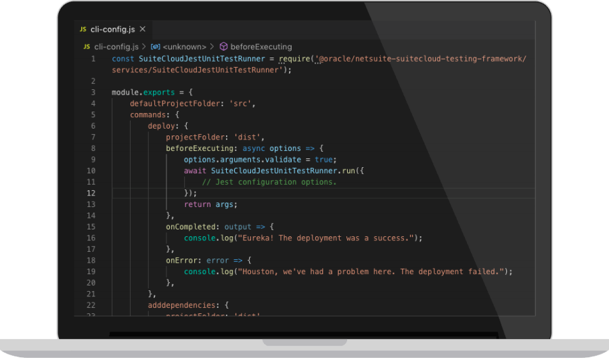The height and width of the screenshot is (358, 609).
Task: Expand chevron after cli-config.js breadcrumb
Action: pos(144,47)
